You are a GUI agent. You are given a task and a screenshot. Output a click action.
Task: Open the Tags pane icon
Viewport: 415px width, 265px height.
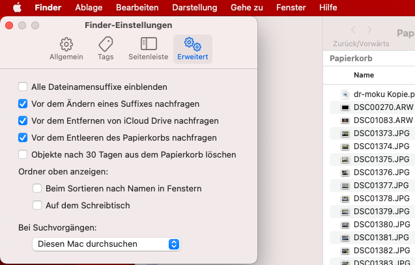click(106, 44)
